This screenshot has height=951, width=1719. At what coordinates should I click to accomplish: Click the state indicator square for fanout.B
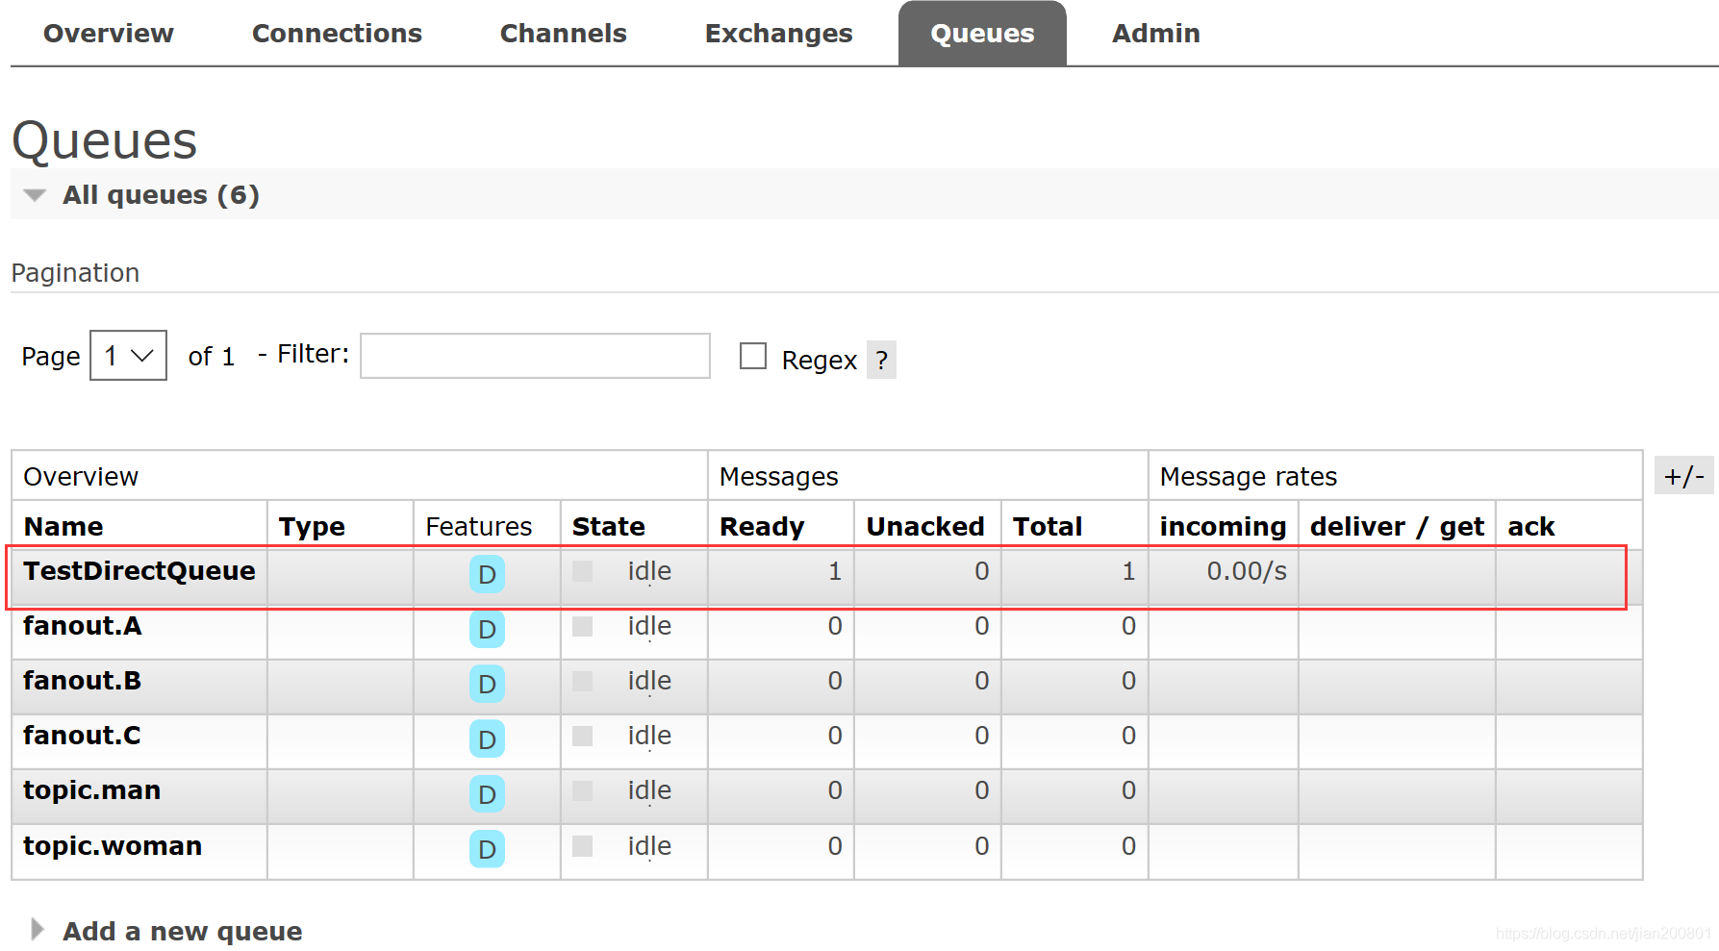pos(582,681)
